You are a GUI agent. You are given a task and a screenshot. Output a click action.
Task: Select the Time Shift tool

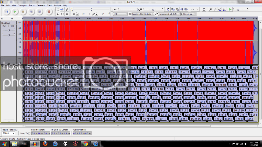coord(62,14)
